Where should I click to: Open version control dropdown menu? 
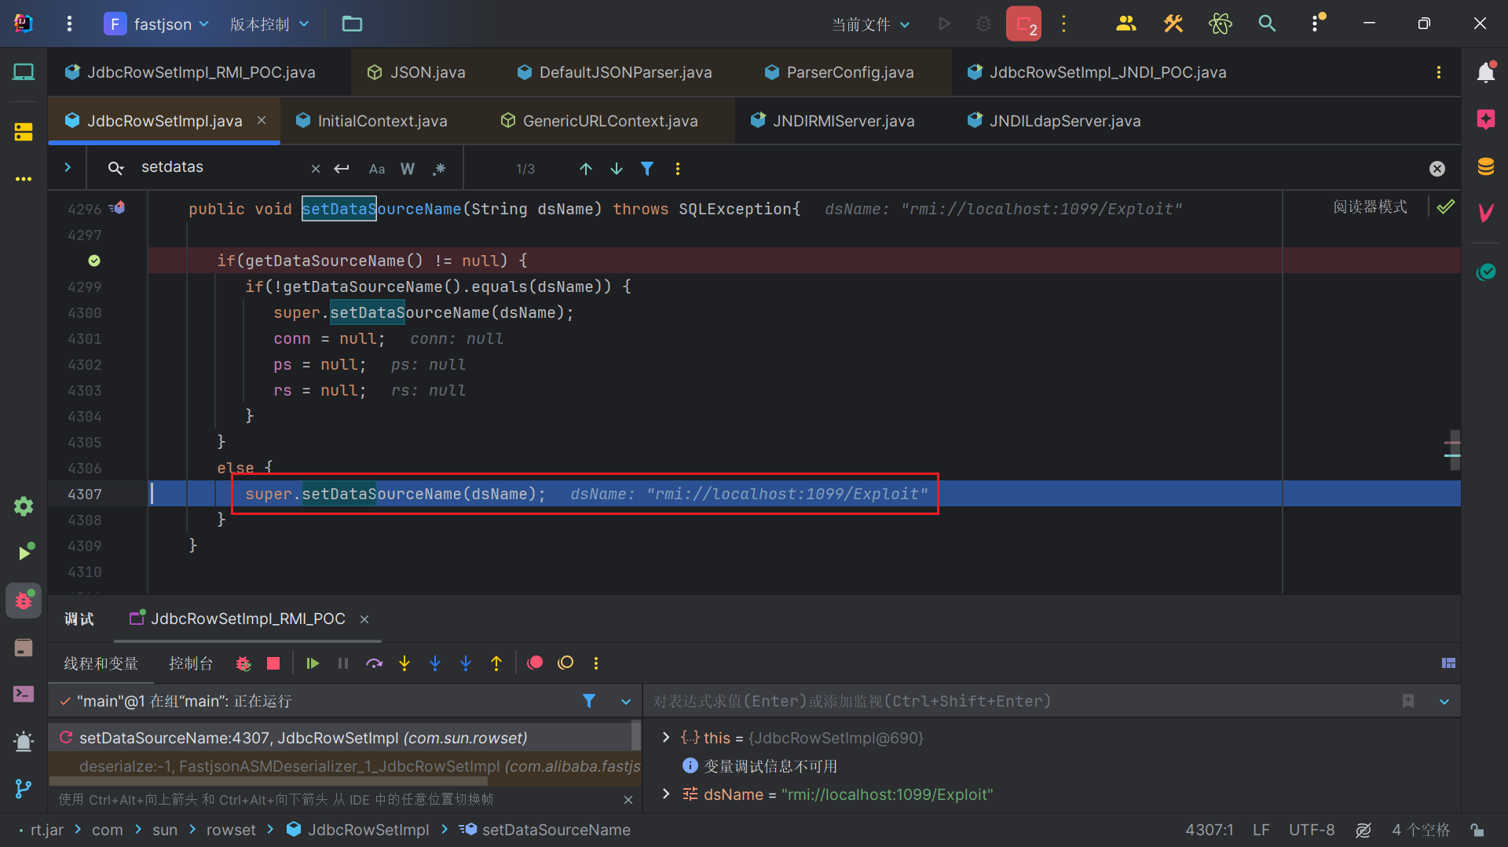tap(269, 24)
